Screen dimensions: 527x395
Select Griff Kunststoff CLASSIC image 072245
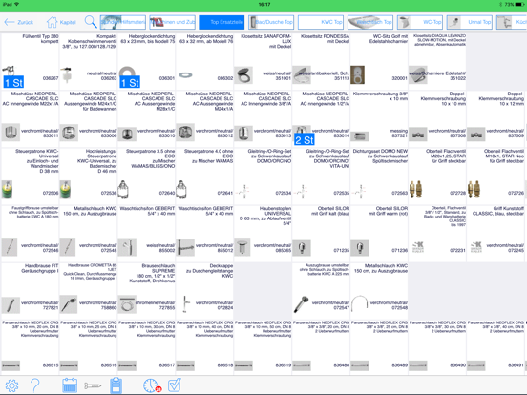coord(476,247)
